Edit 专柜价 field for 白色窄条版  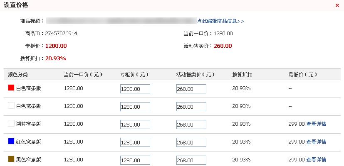click(135, 89)
